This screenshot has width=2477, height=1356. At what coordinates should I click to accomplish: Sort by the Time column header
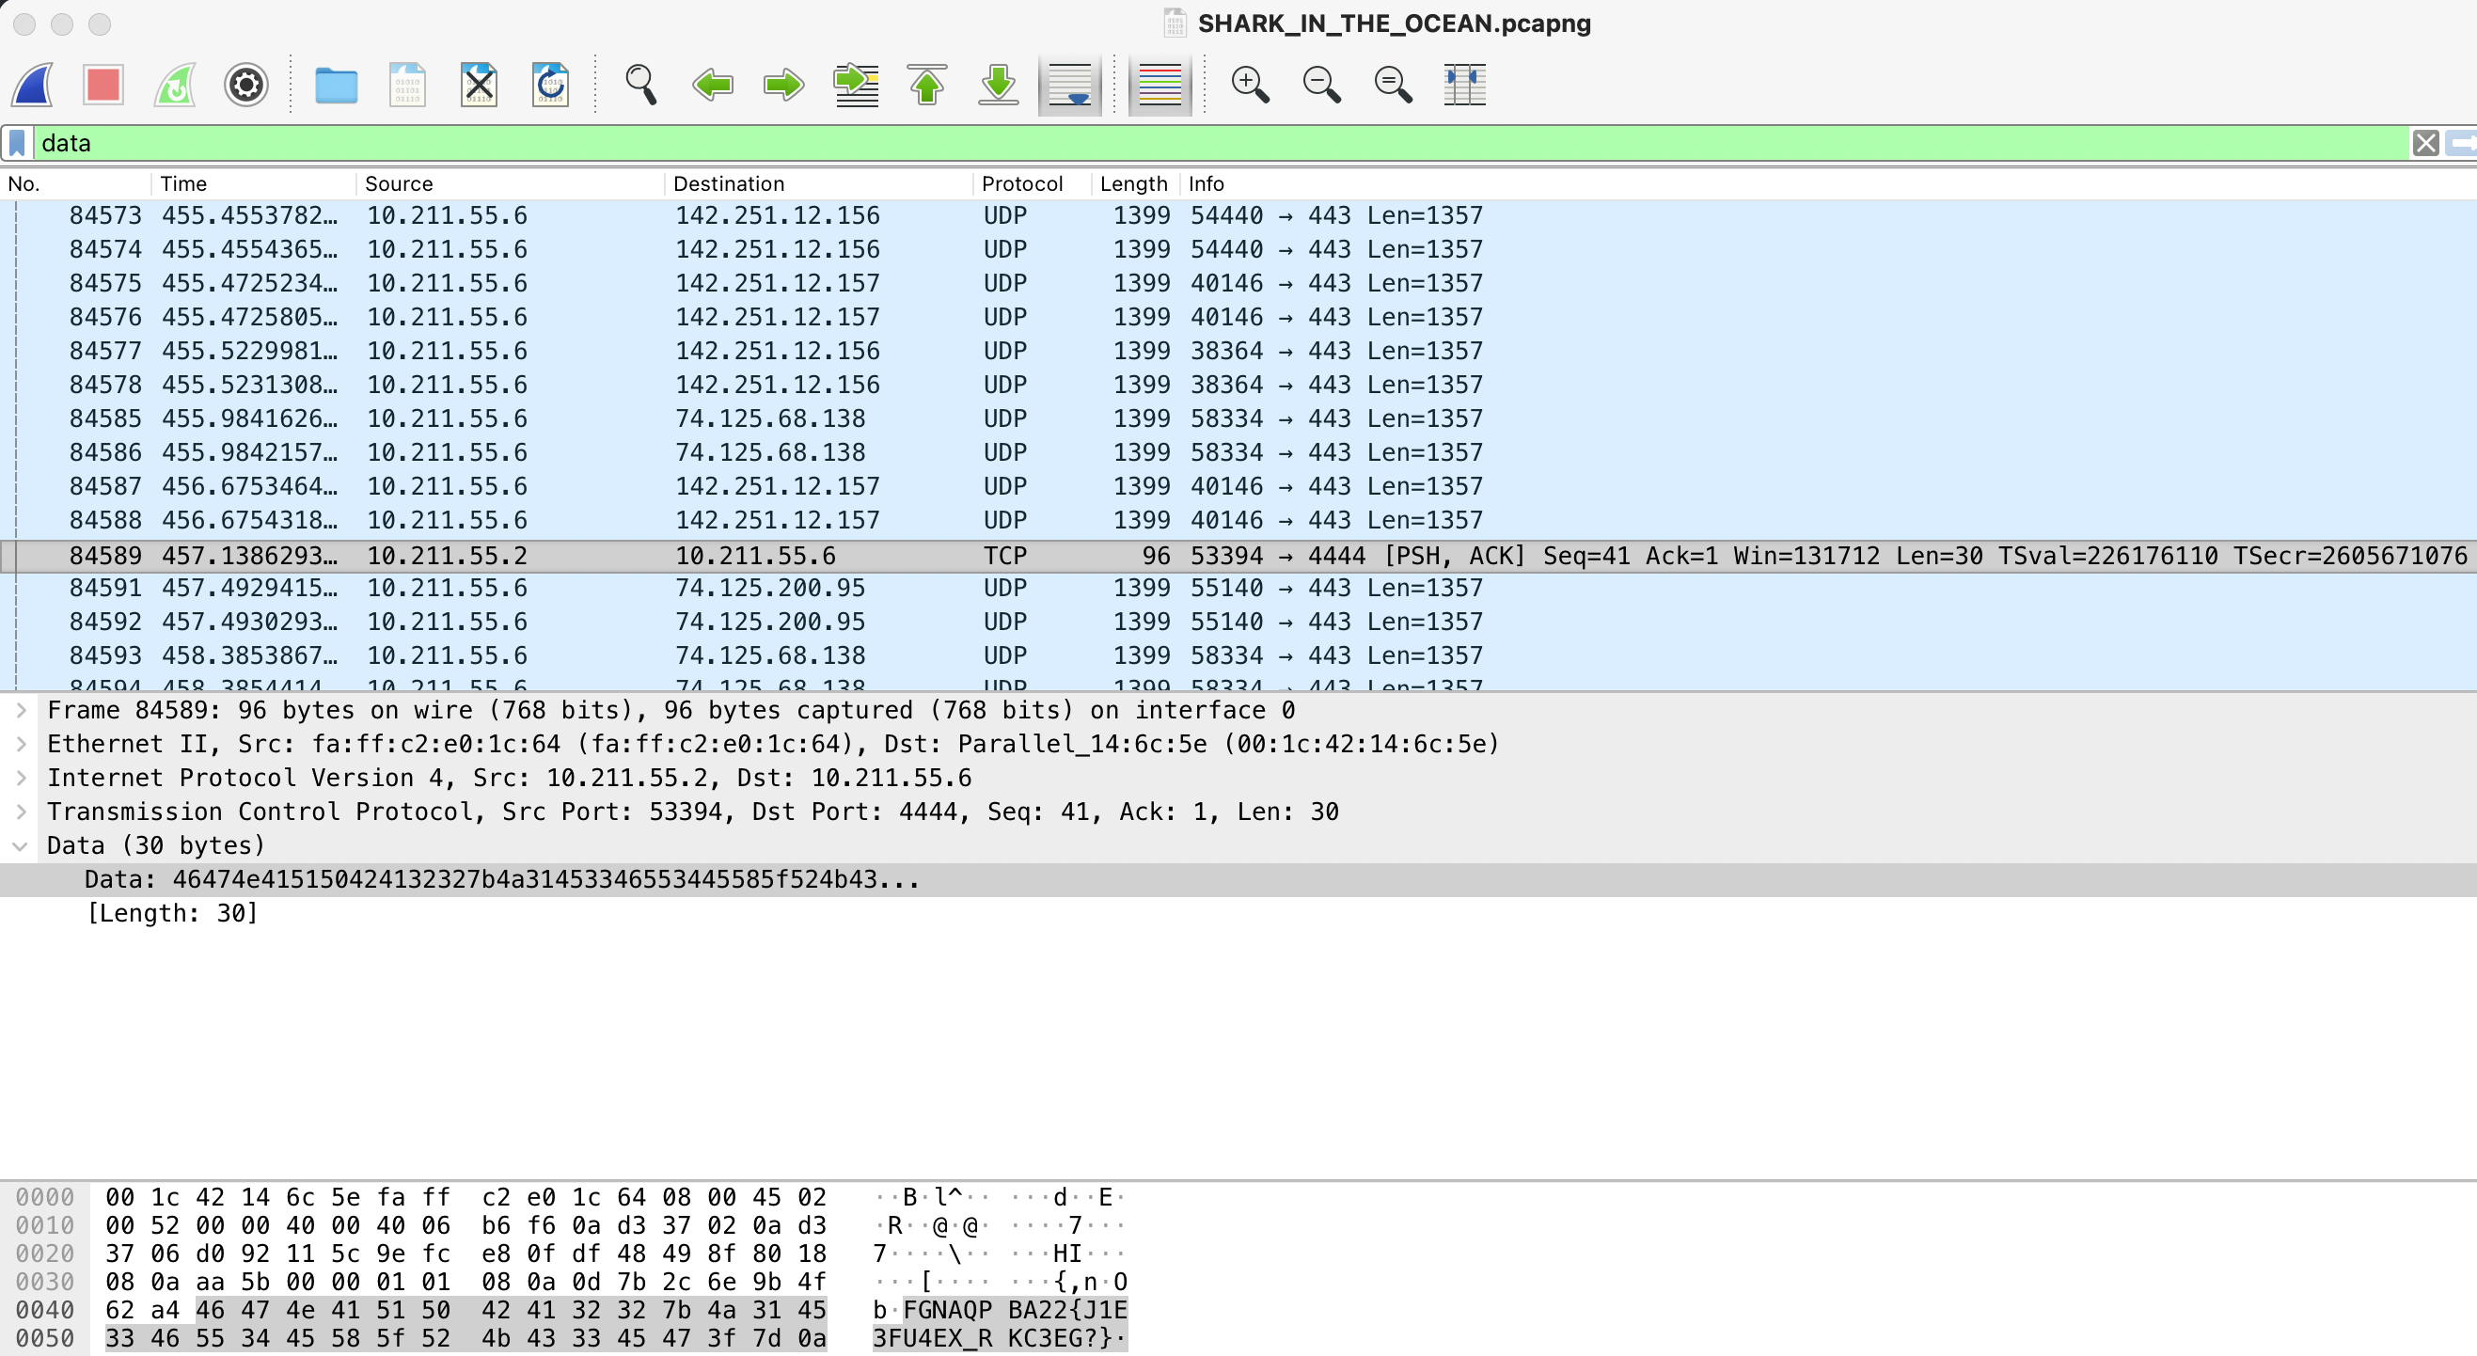tap(253, 183)
